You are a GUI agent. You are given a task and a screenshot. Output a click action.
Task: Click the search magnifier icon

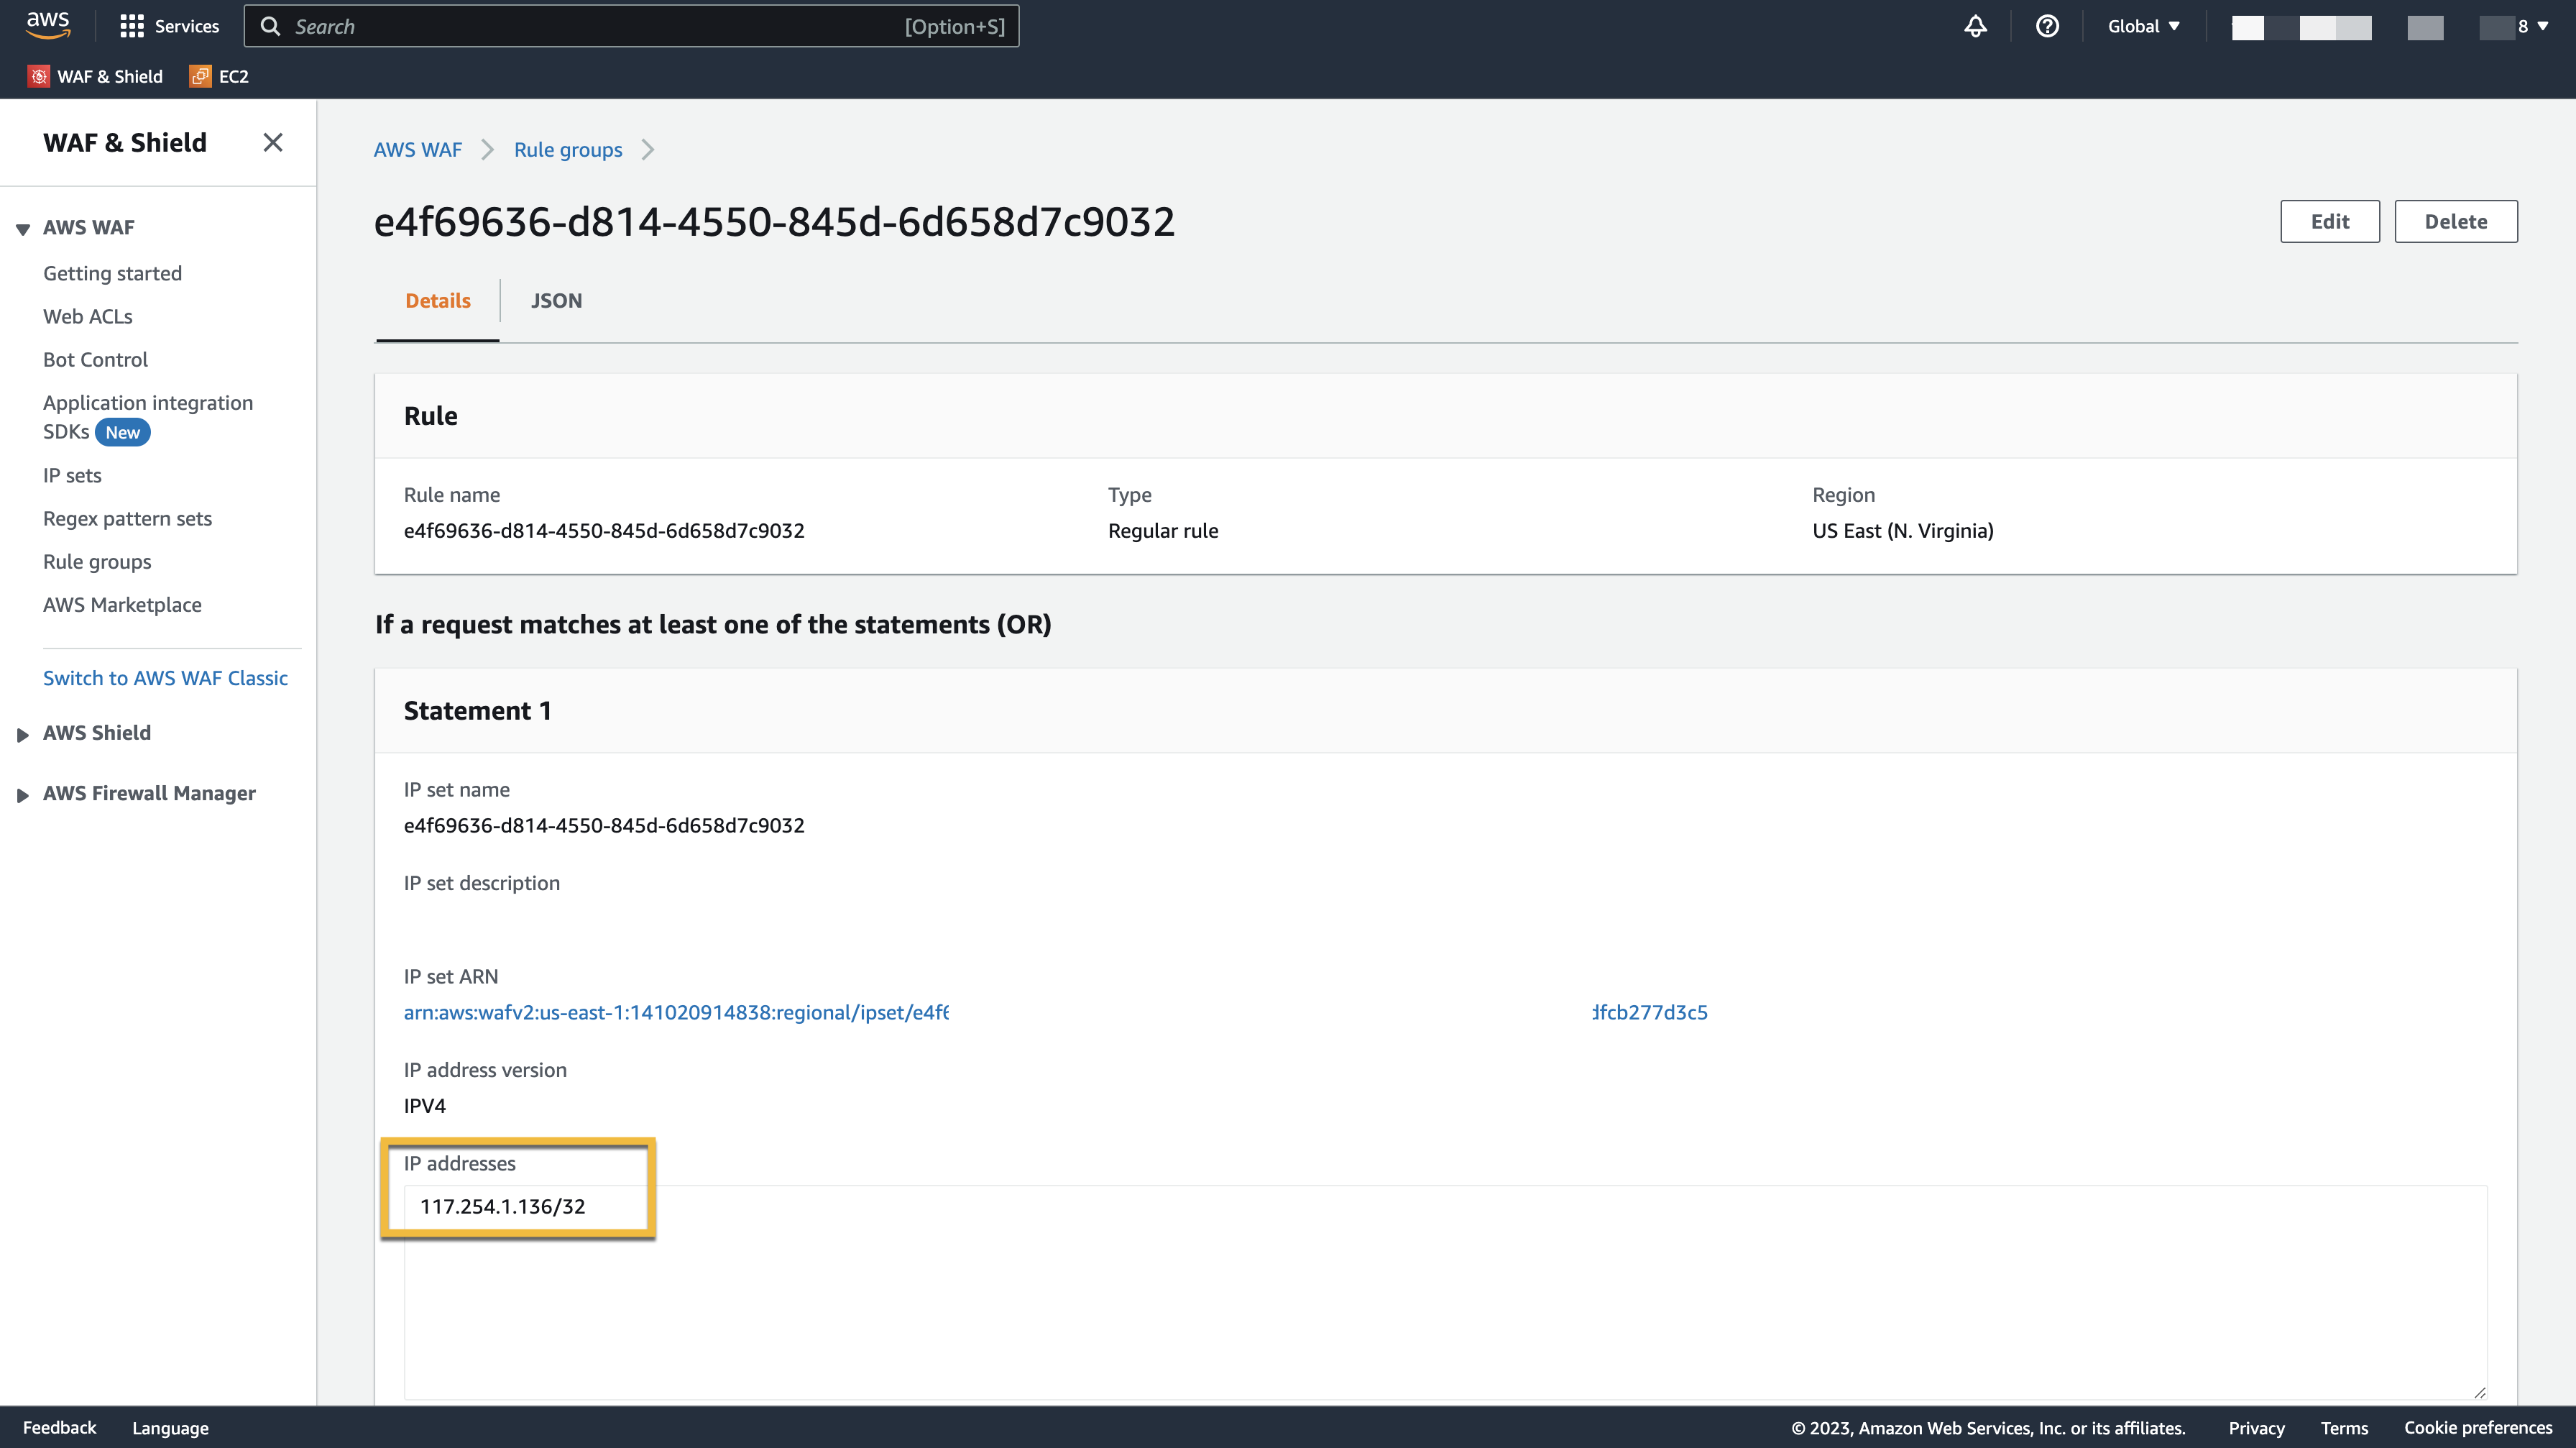pos(270,26)
